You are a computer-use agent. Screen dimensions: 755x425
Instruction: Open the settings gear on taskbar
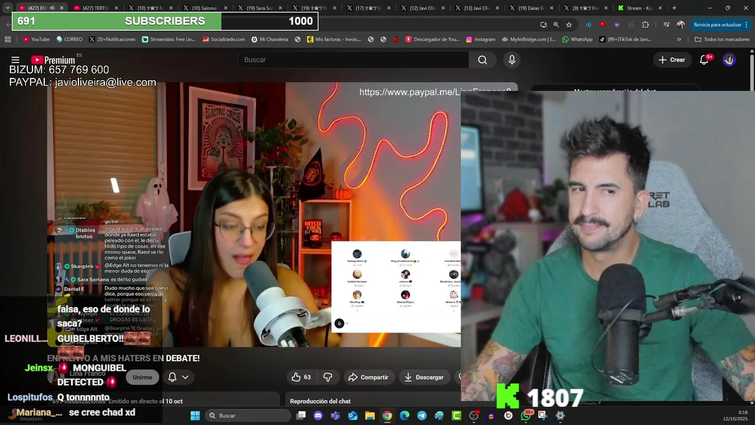click(x=560, y=416)
